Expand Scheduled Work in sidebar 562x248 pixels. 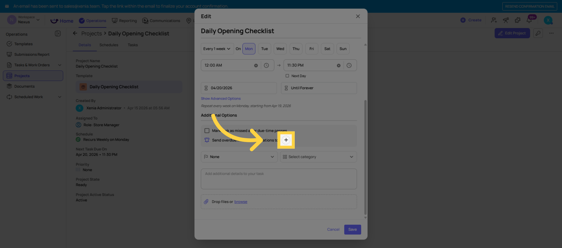tap(60, 97)
